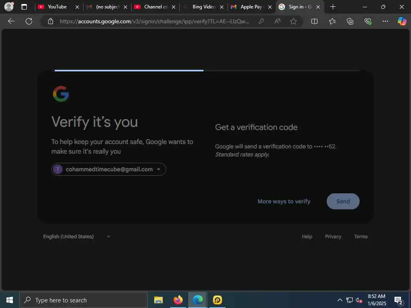Open the tab actions menu icon
The image size is (411, 308).
pyautogui.click(x=24, y=7)
